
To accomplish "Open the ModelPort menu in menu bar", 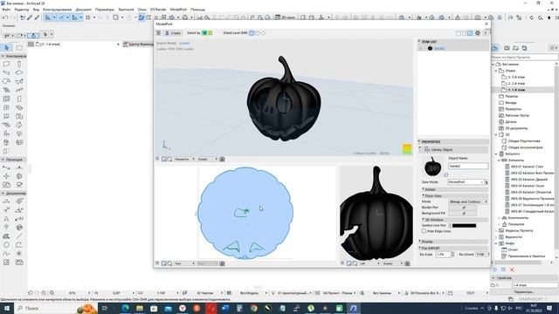I will pyautogui.click(x=178, y=10).
